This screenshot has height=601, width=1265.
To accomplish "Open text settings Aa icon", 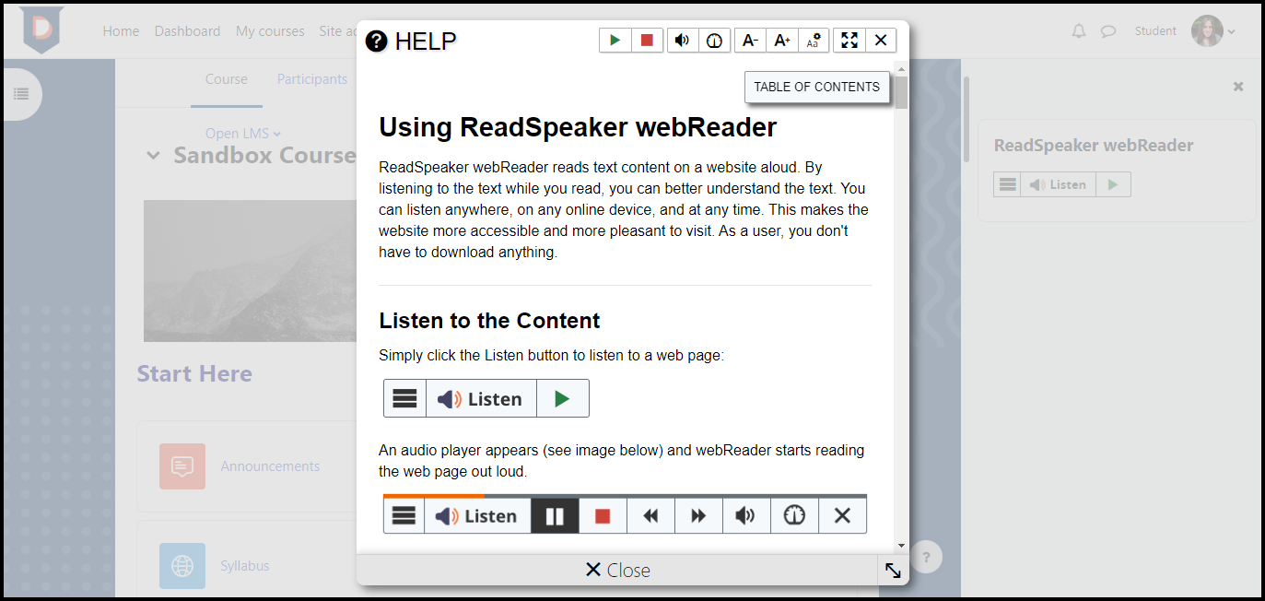I will [x=814, y=41].
